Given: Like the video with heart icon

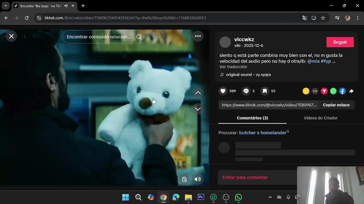Looking at the screenshot, I should click(223, 91).
